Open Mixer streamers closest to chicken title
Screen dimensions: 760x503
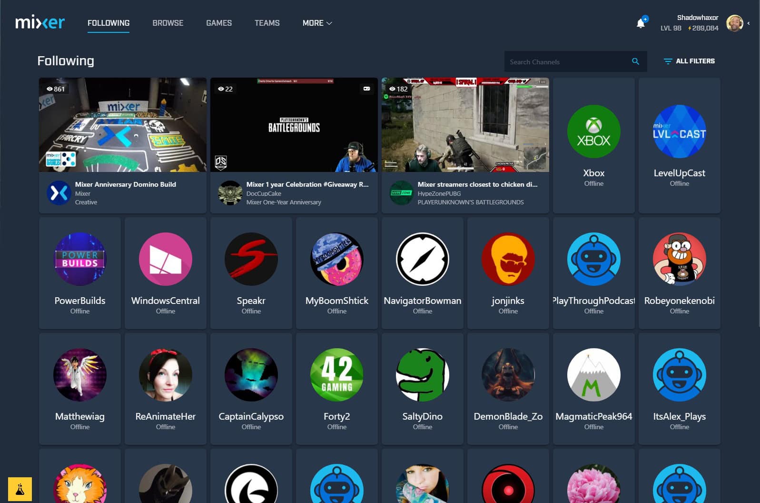click(x=477, y=184)
